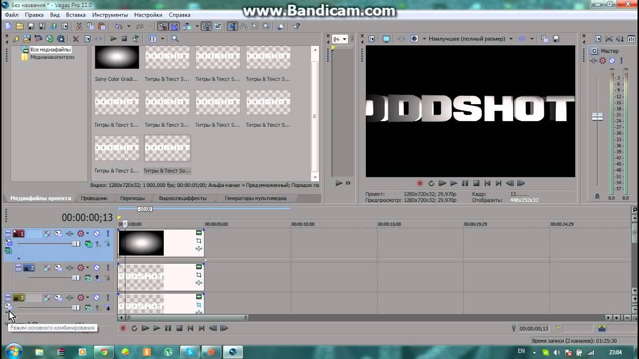639x359 pixels.
Task: Adjust the Master volume fader
Action: [x=597, y=117]
